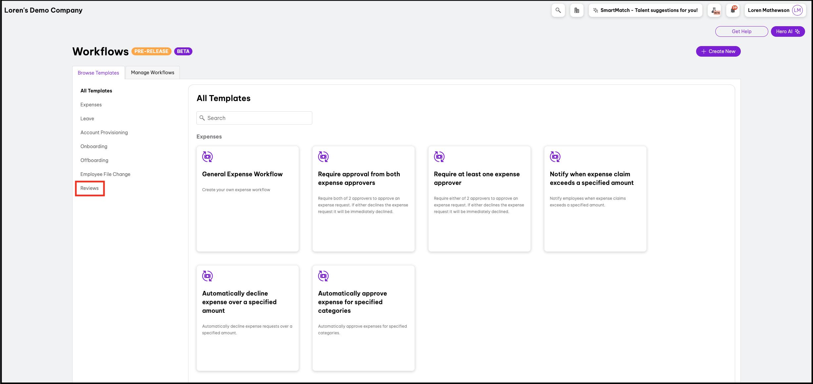This screenshot has height=384, width=813.
Task: Filter templates by Account Provisioning
Action: pyautogui.click(x=104, y=133)
